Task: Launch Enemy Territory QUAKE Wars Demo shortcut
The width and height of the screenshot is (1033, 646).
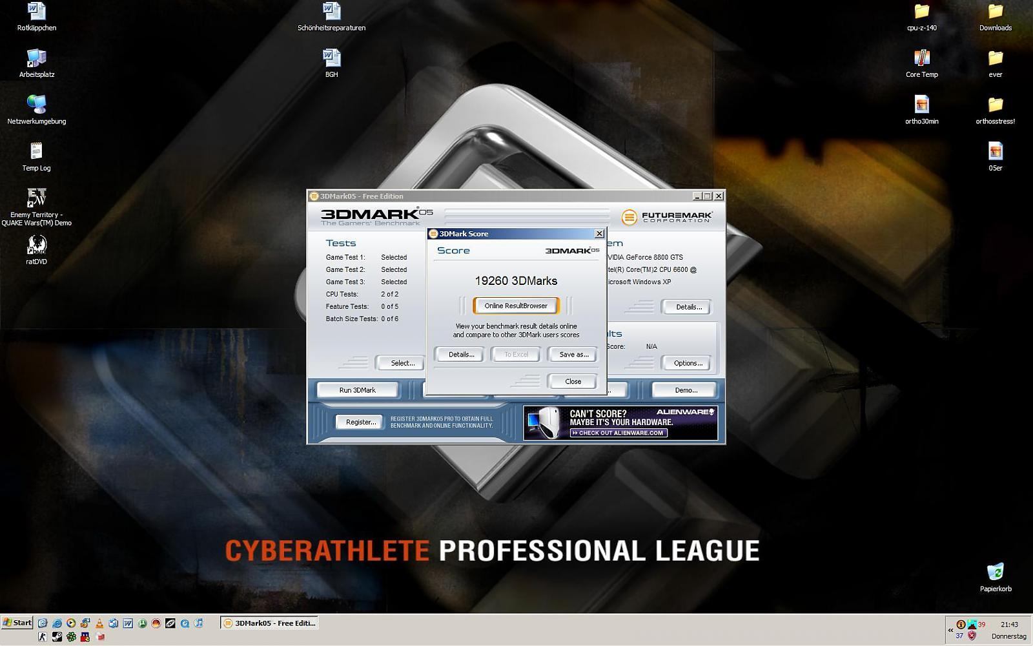Action: point(36,208)
